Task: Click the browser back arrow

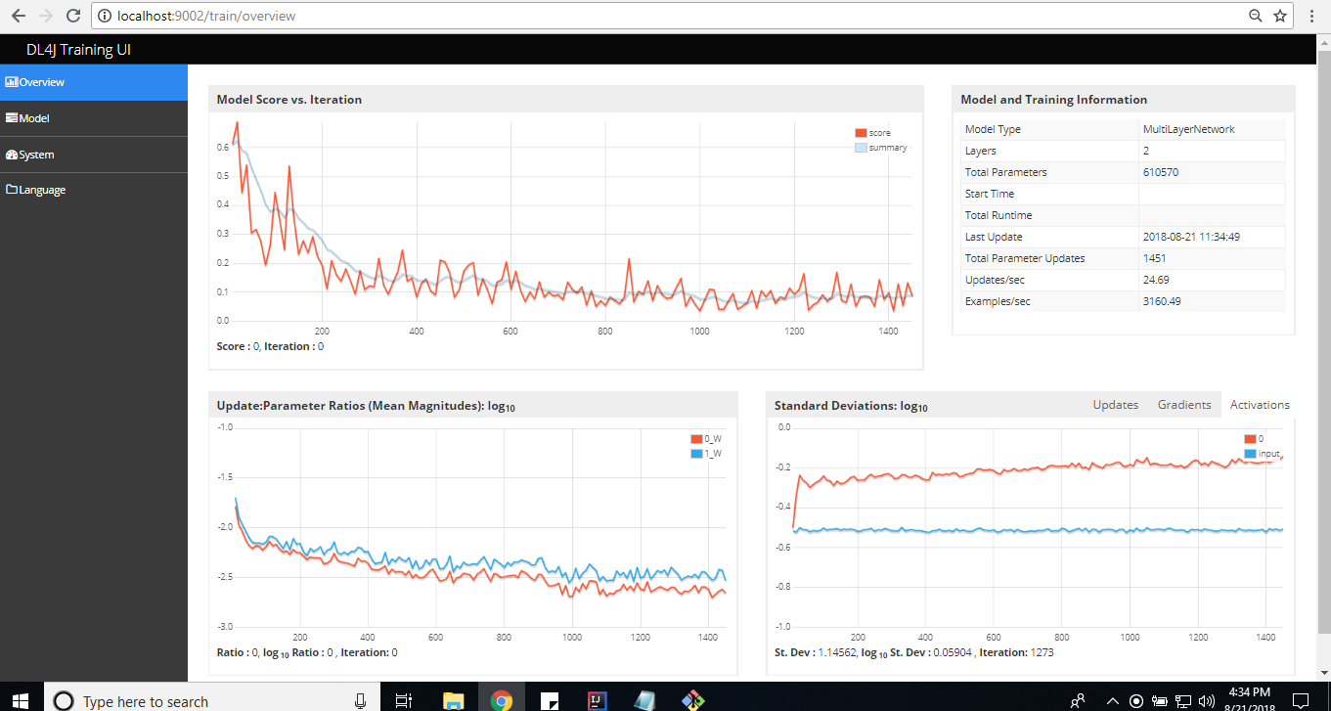Action: click(19, 16)
